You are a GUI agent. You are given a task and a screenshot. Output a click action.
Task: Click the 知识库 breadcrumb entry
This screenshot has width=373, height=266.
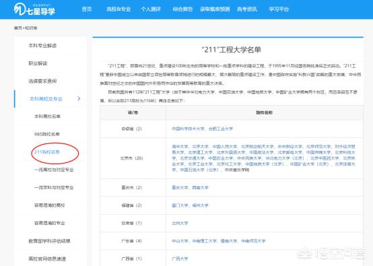(31, 28)
